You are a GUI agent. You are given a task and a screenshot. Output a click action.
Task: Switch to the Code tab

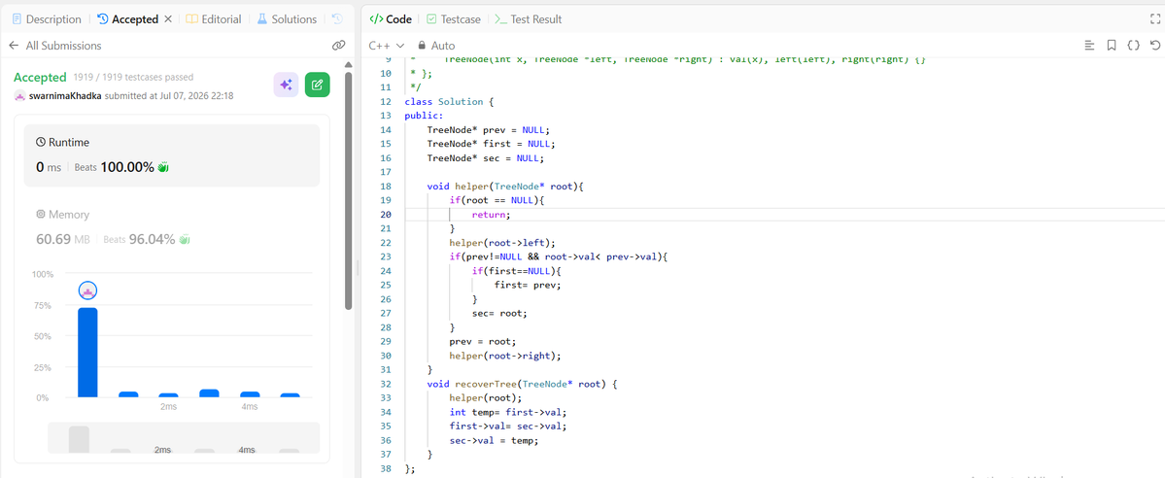pyautogui.click(x=391, y=19)
